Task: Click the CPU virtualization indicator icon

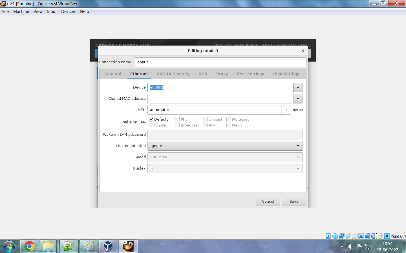Action: pos(373,236)
